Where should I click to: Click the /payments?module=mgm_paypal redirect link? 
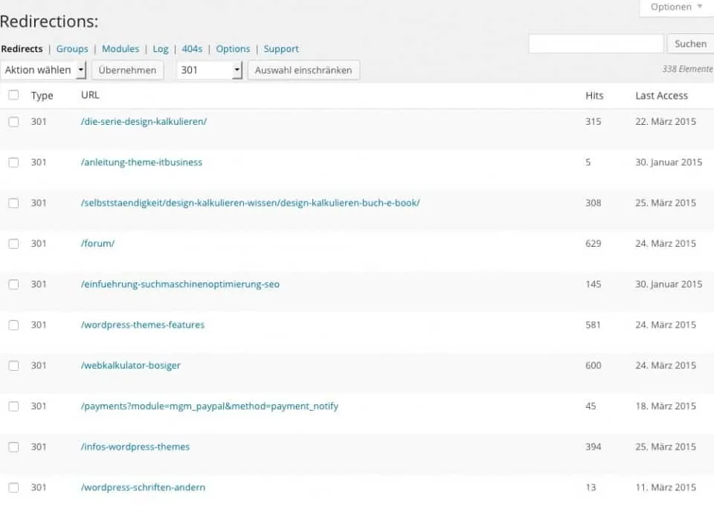click(x=209, y=406)
